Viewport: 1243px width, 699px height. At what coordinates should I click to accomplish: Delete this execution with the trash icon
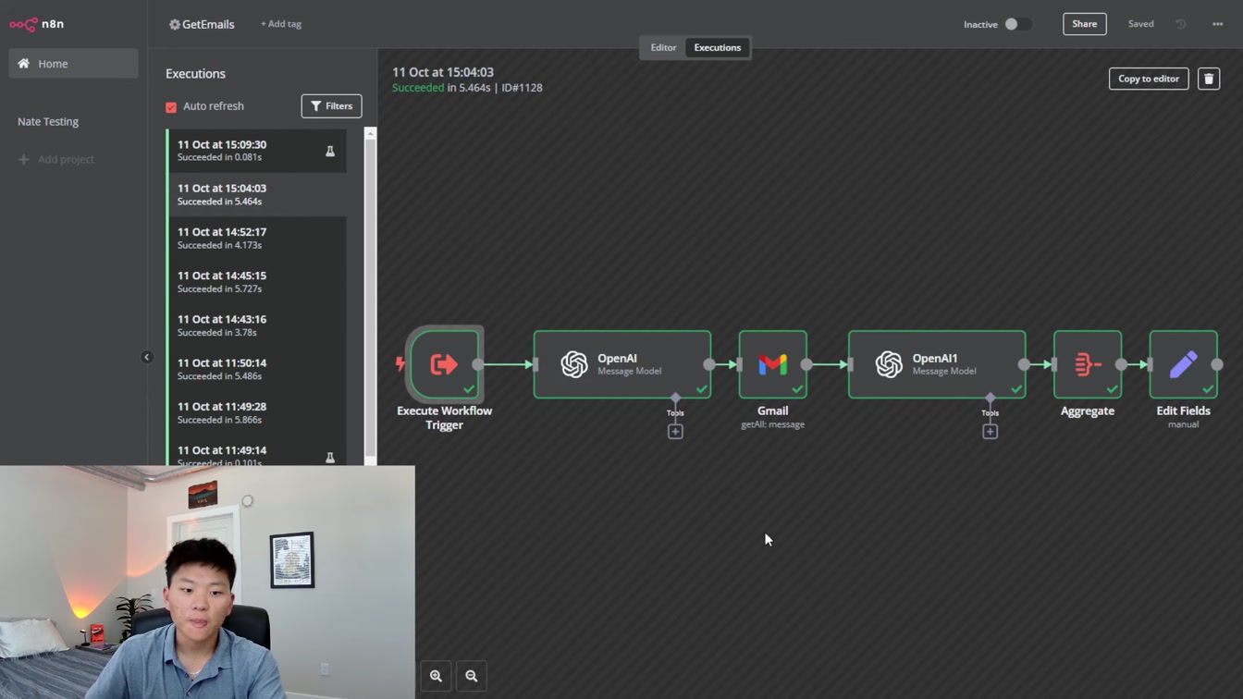(x=1209, y=79)
